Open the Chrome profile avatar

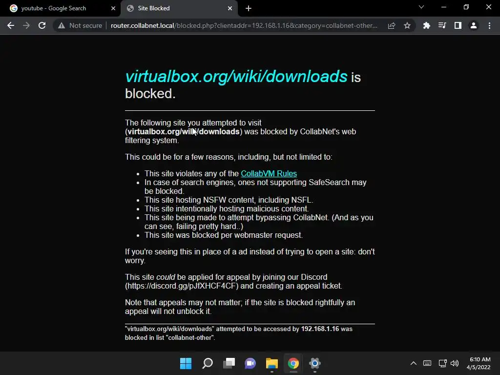coord(474,25)
